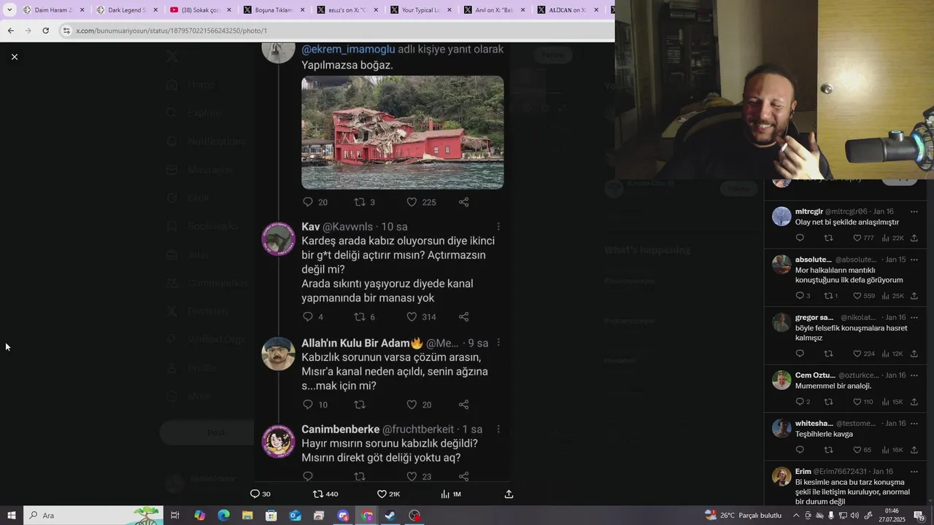Reply to Allah'ın Kulu Bir Adam's tweet

[x=308, y=404]
